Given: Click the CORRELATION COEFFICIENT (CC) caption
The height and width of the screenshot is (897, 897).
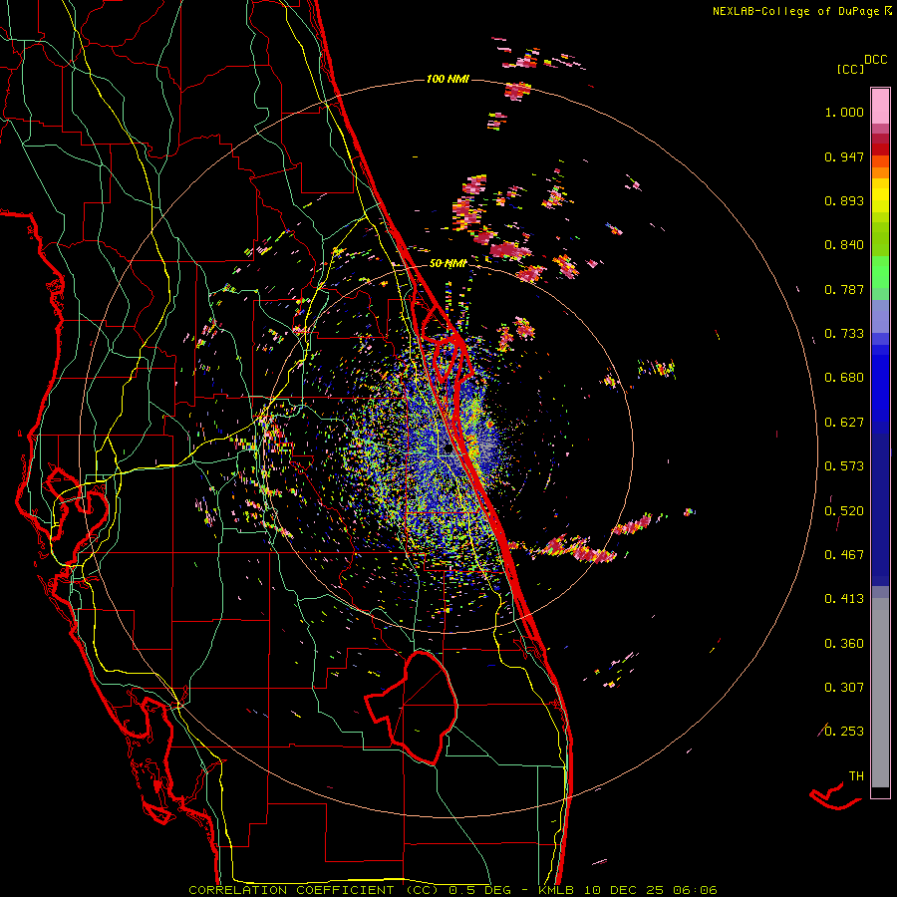Looking at the screenshot, I should (x=314, y=890).
